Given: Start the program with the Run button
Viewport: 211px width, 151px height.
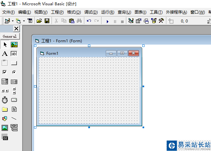Looking at the screenshot, I should point(107,21).
